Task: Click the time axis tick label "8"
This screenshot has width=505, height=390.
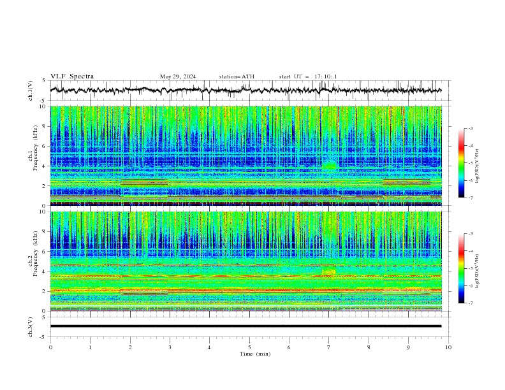Action: (x=369, y=347)
